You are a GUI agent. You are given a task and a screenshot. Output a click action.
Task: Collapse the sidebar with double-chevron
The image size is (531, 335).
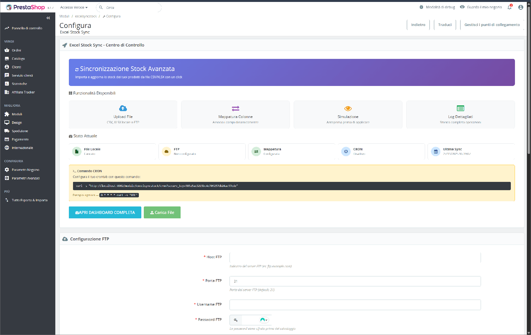tap(48, 18)
